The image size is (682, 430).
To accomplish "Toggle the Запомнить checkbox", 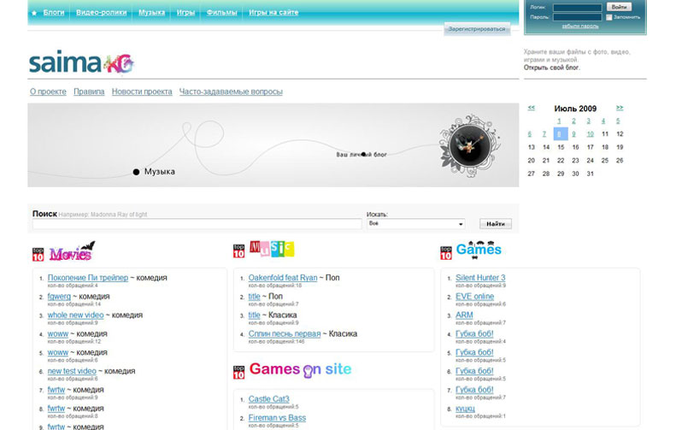I will [609, 17].
